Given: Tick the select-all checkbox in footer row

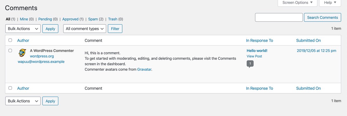Looking at the screenshot, I should [10, 88].
